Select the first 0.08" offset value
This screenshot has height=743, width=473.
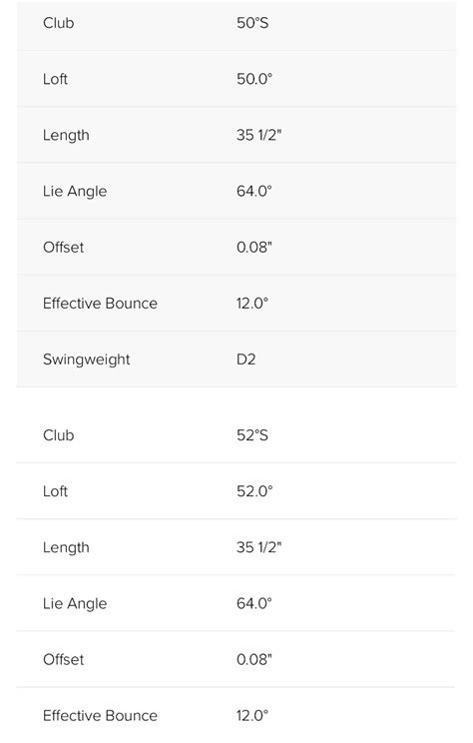[254, 247]
